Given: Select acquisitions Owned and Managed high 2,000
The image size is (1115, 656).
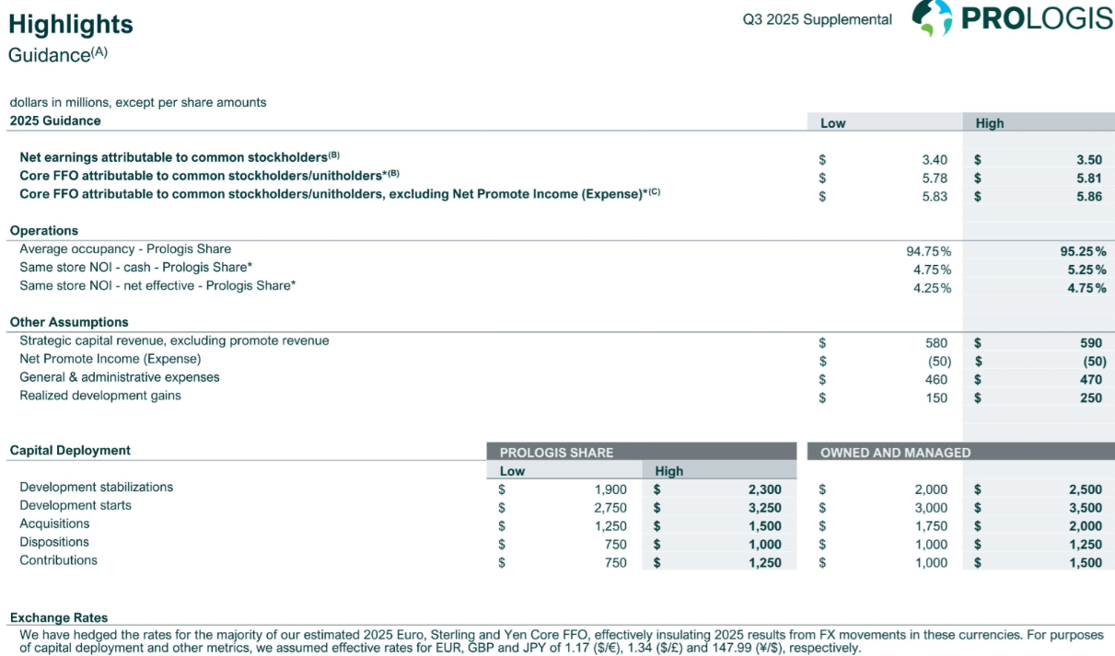Looking at the screenshot, I should (x=1086, y=526).
